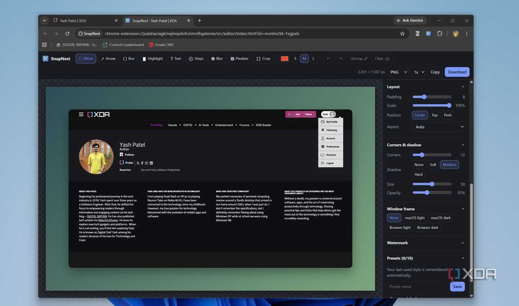Choose the Soft shadow option
519x306 pixels.
click(433, 165)
